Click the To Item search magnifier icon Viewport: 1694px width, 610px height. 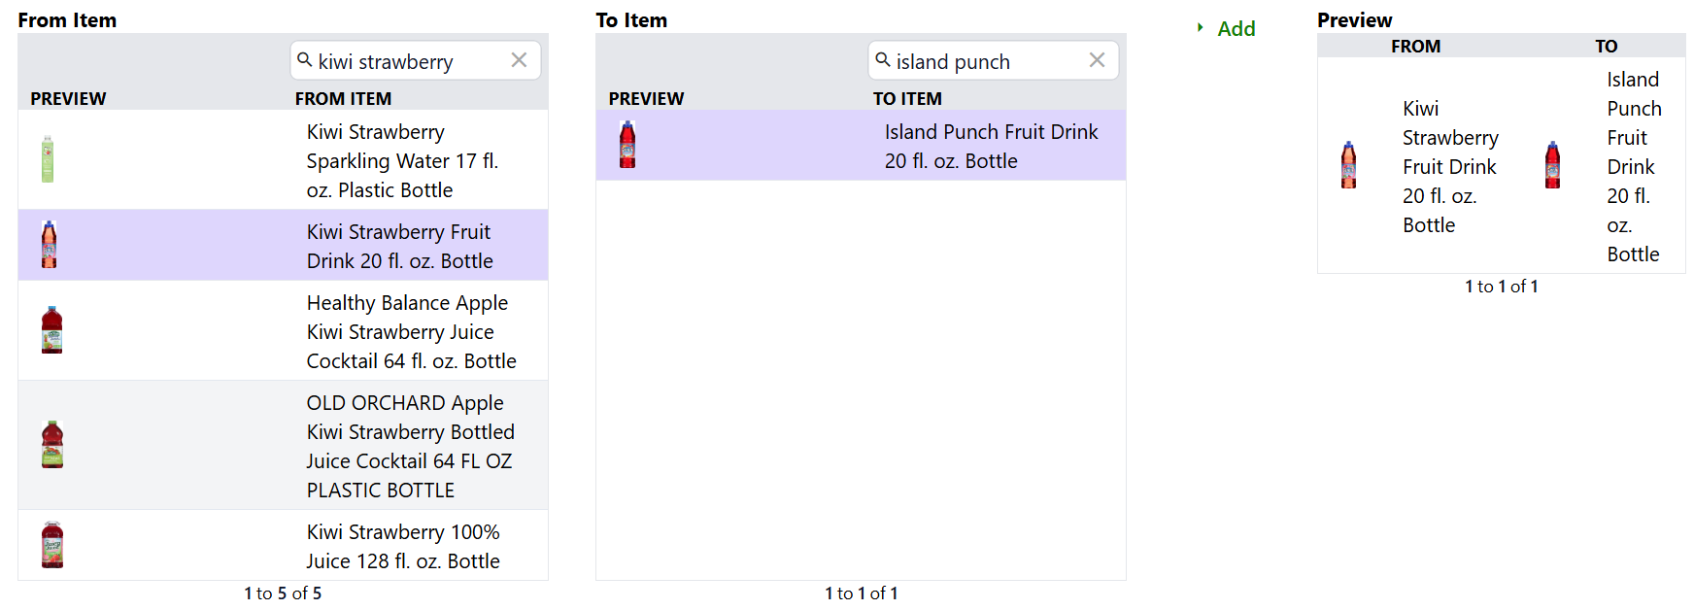tap(882, 60)
